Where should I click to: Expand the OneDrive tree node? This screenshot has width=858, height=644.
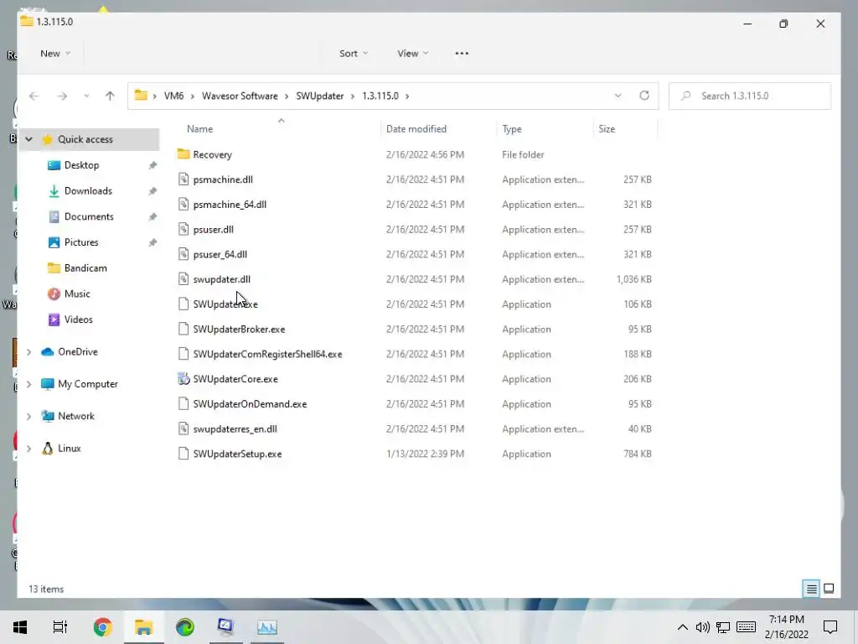(29, 351)
